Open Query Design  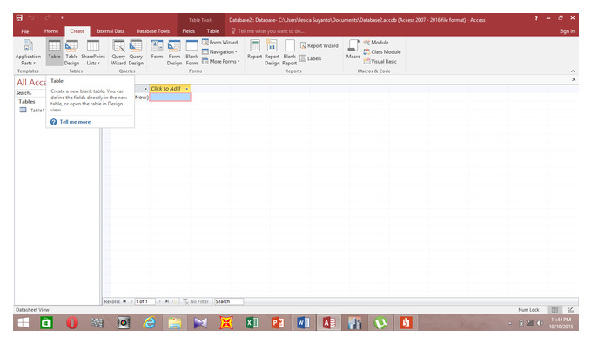click(x=136, y=52)
